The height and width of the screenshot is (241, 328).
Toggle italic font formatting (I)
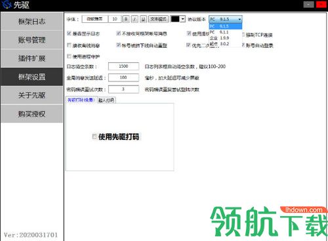pyautogui.click(x=134, y=19)
